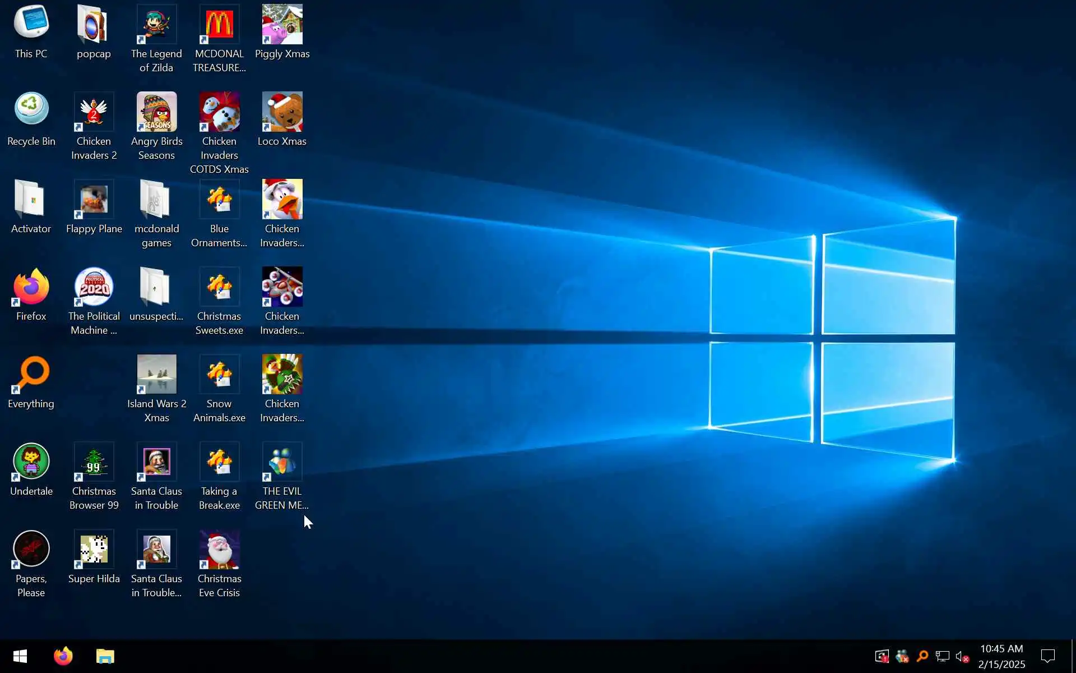Click the network status tray icon
Screen dimensions: 1076x673
(942, 656)
